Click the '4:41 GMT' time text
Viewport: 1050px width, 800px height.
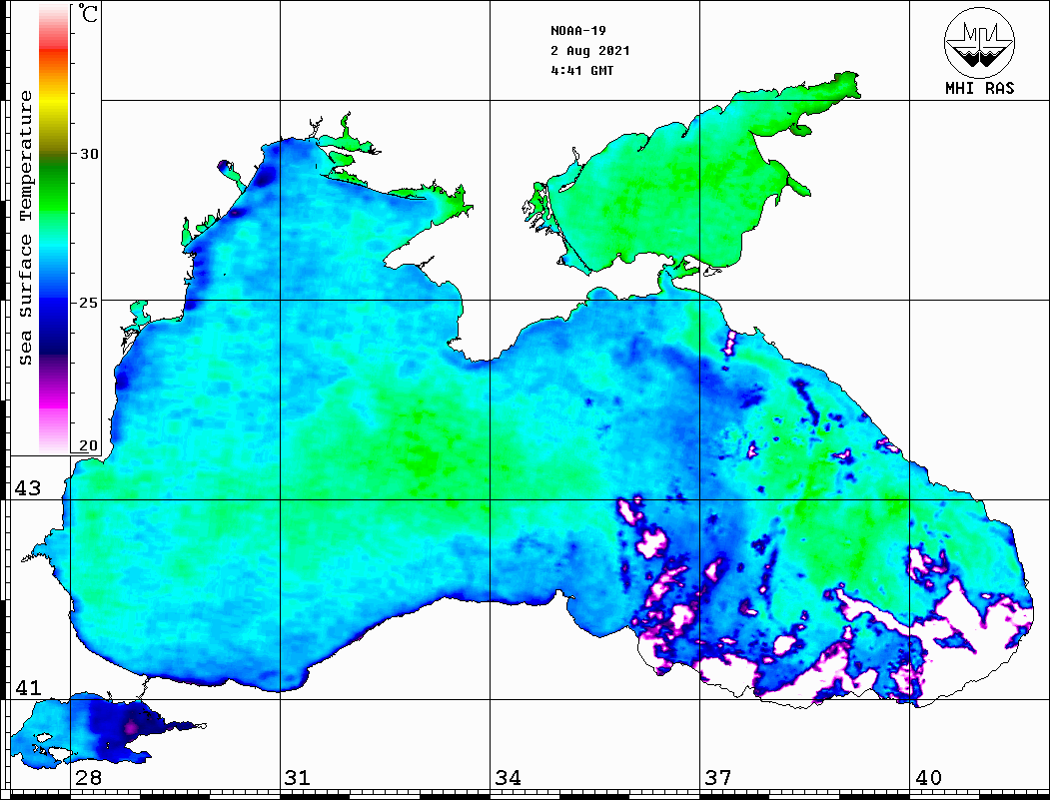[x=581, y=70]
